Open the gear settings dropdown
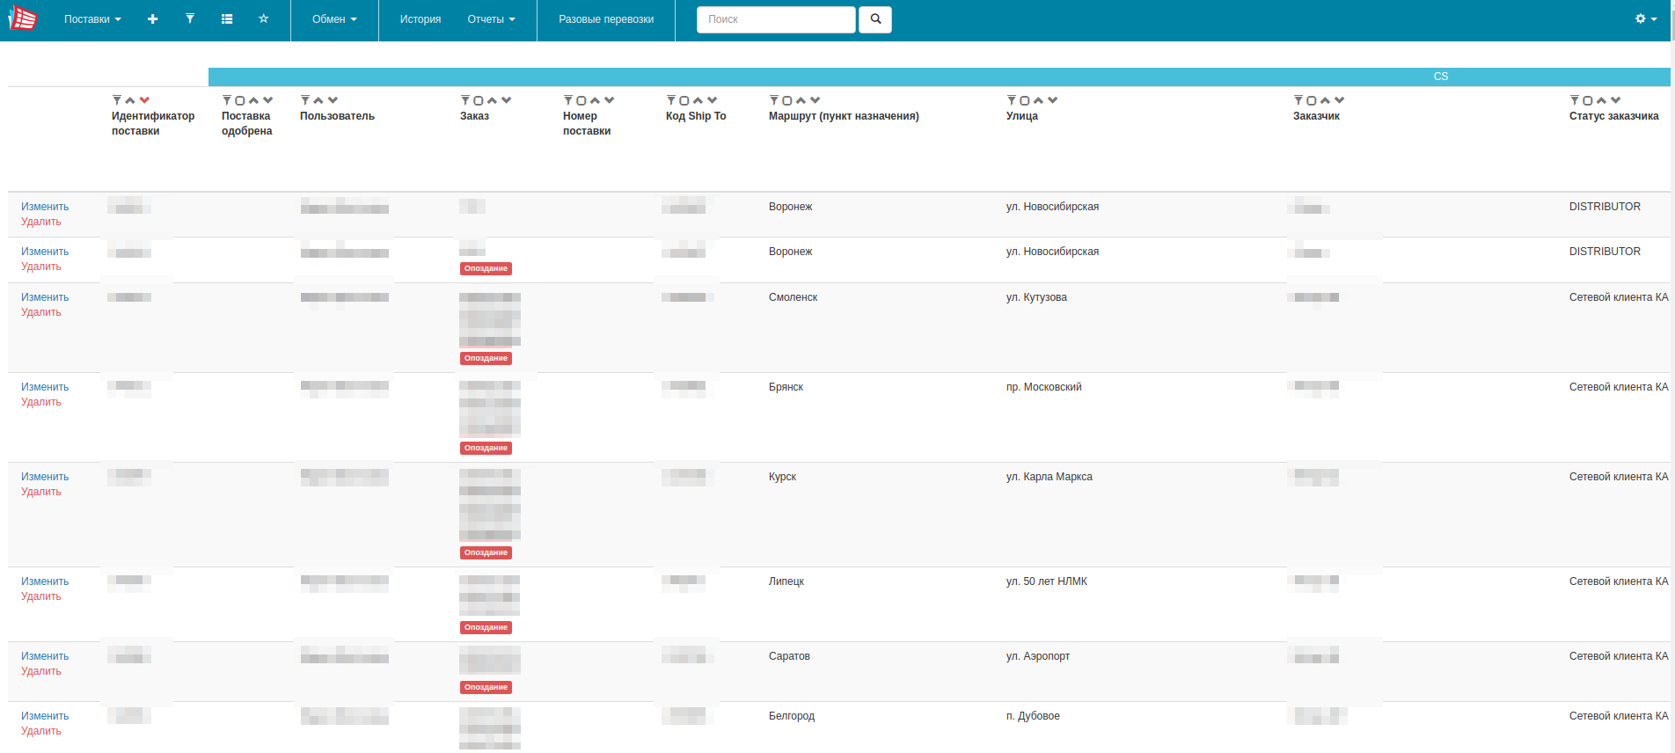Image resolution: width=1675 pixels, height=753 pixels. (x=1645, y=19)
